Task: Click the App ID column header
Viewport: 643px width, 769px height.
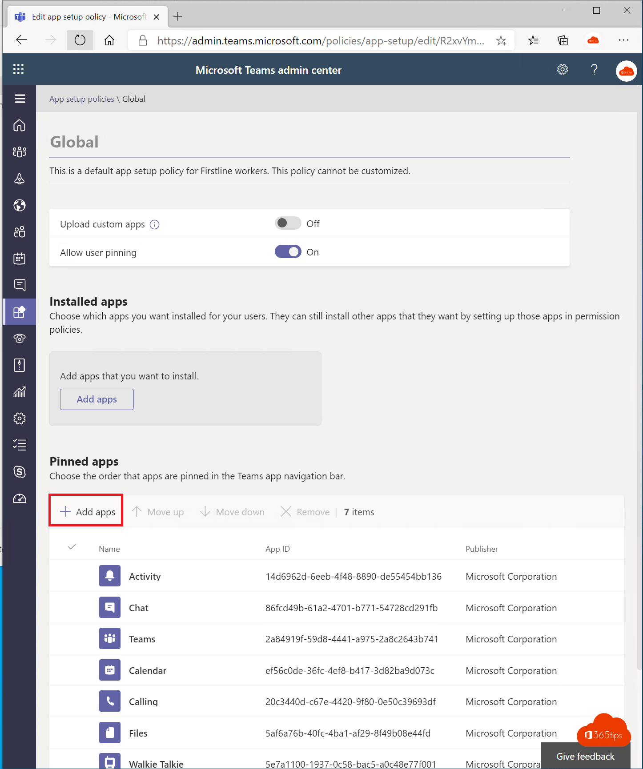Action: (277, 549)
